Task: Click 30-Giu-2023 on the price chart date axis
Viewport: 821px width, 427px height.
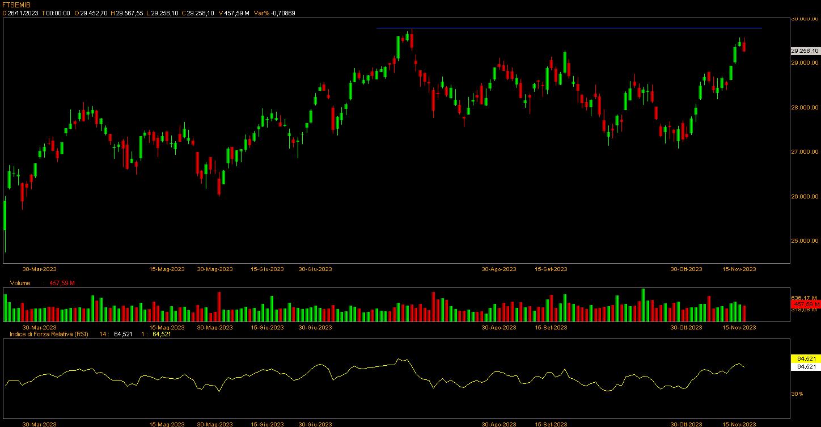Action: [x=315, y=269]
